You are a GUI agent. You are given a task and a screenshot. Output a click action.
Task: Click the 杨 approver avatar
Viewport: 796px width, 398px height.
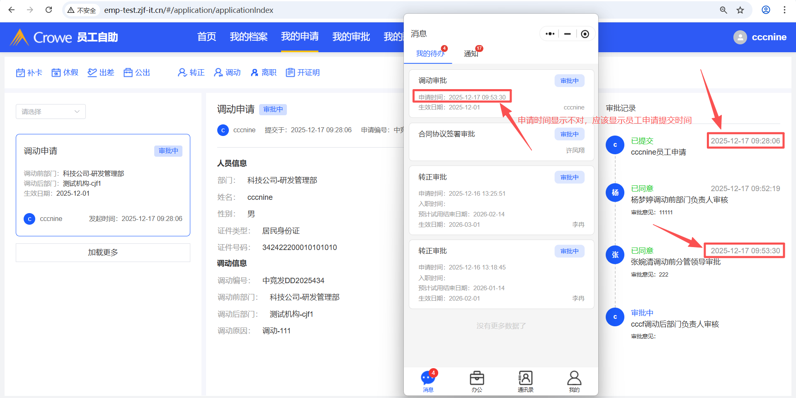[615, 193]
